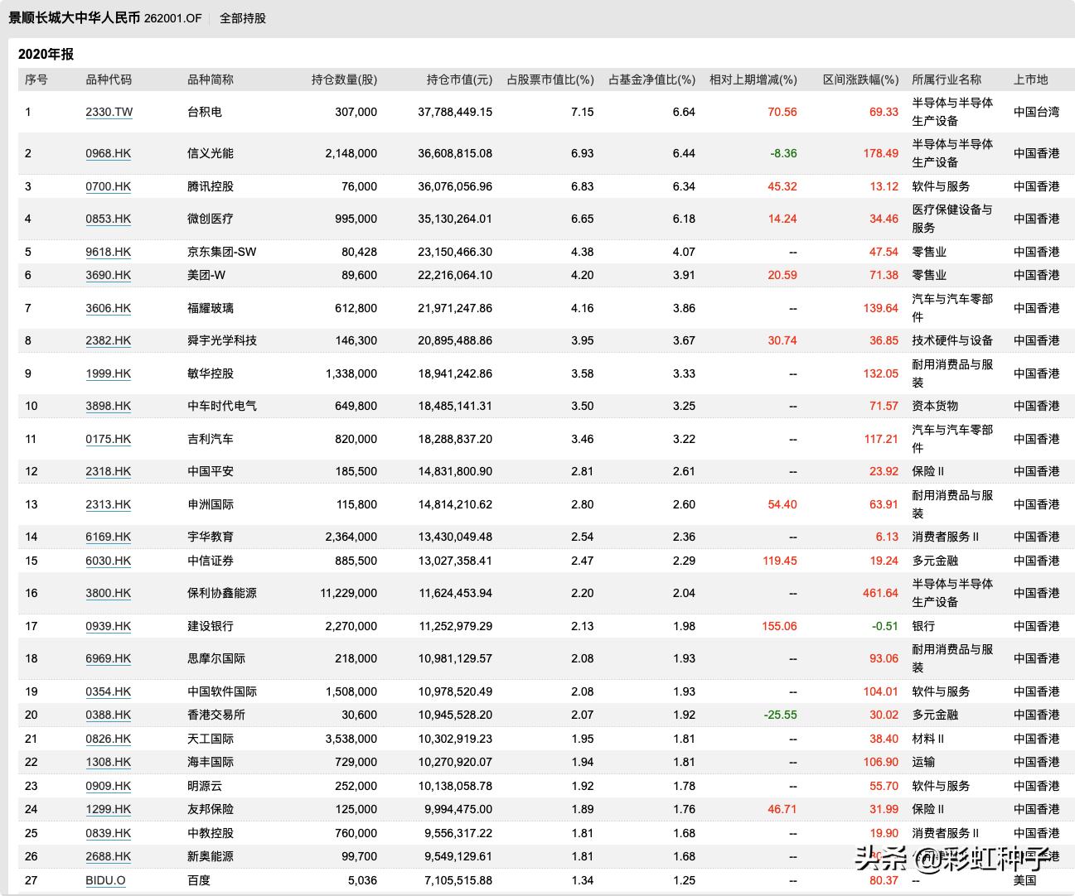Switch to the 全部持股 tab
The width and height of the screenshot is (1075, 896).
(x=241, y=17)
